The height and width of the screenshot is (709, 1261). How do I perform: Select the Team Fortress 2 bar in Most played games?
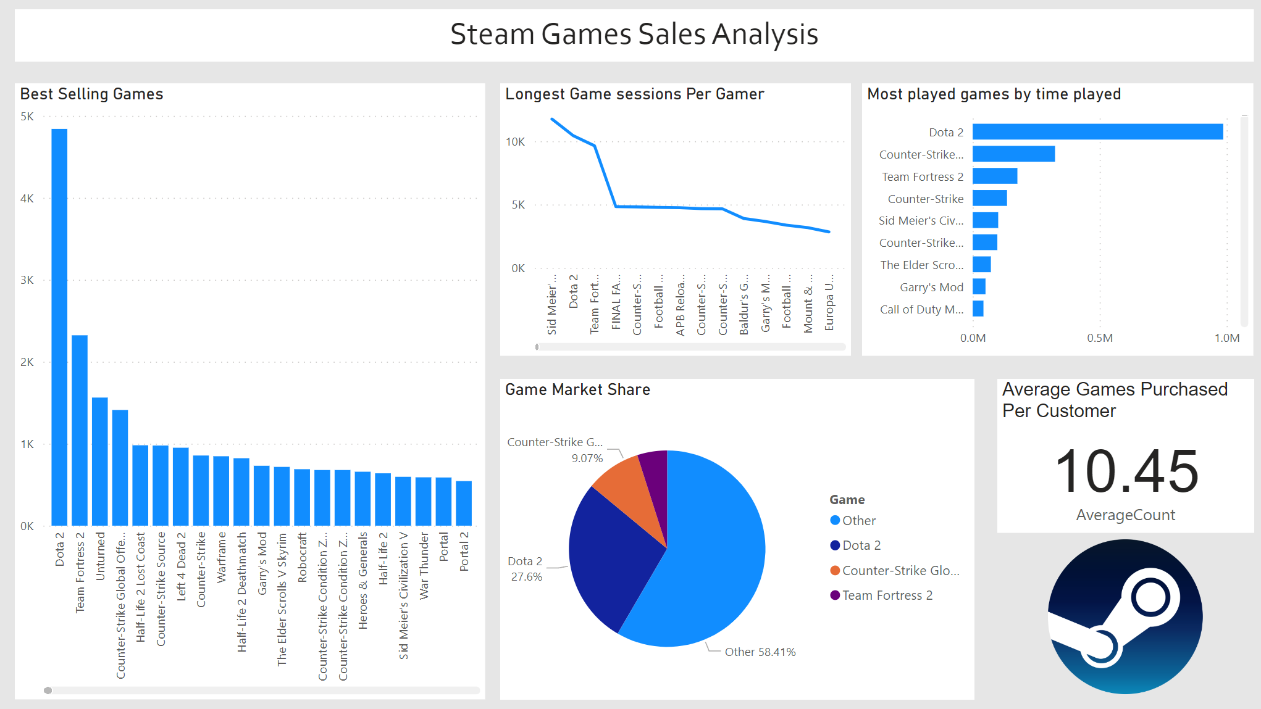995,176
